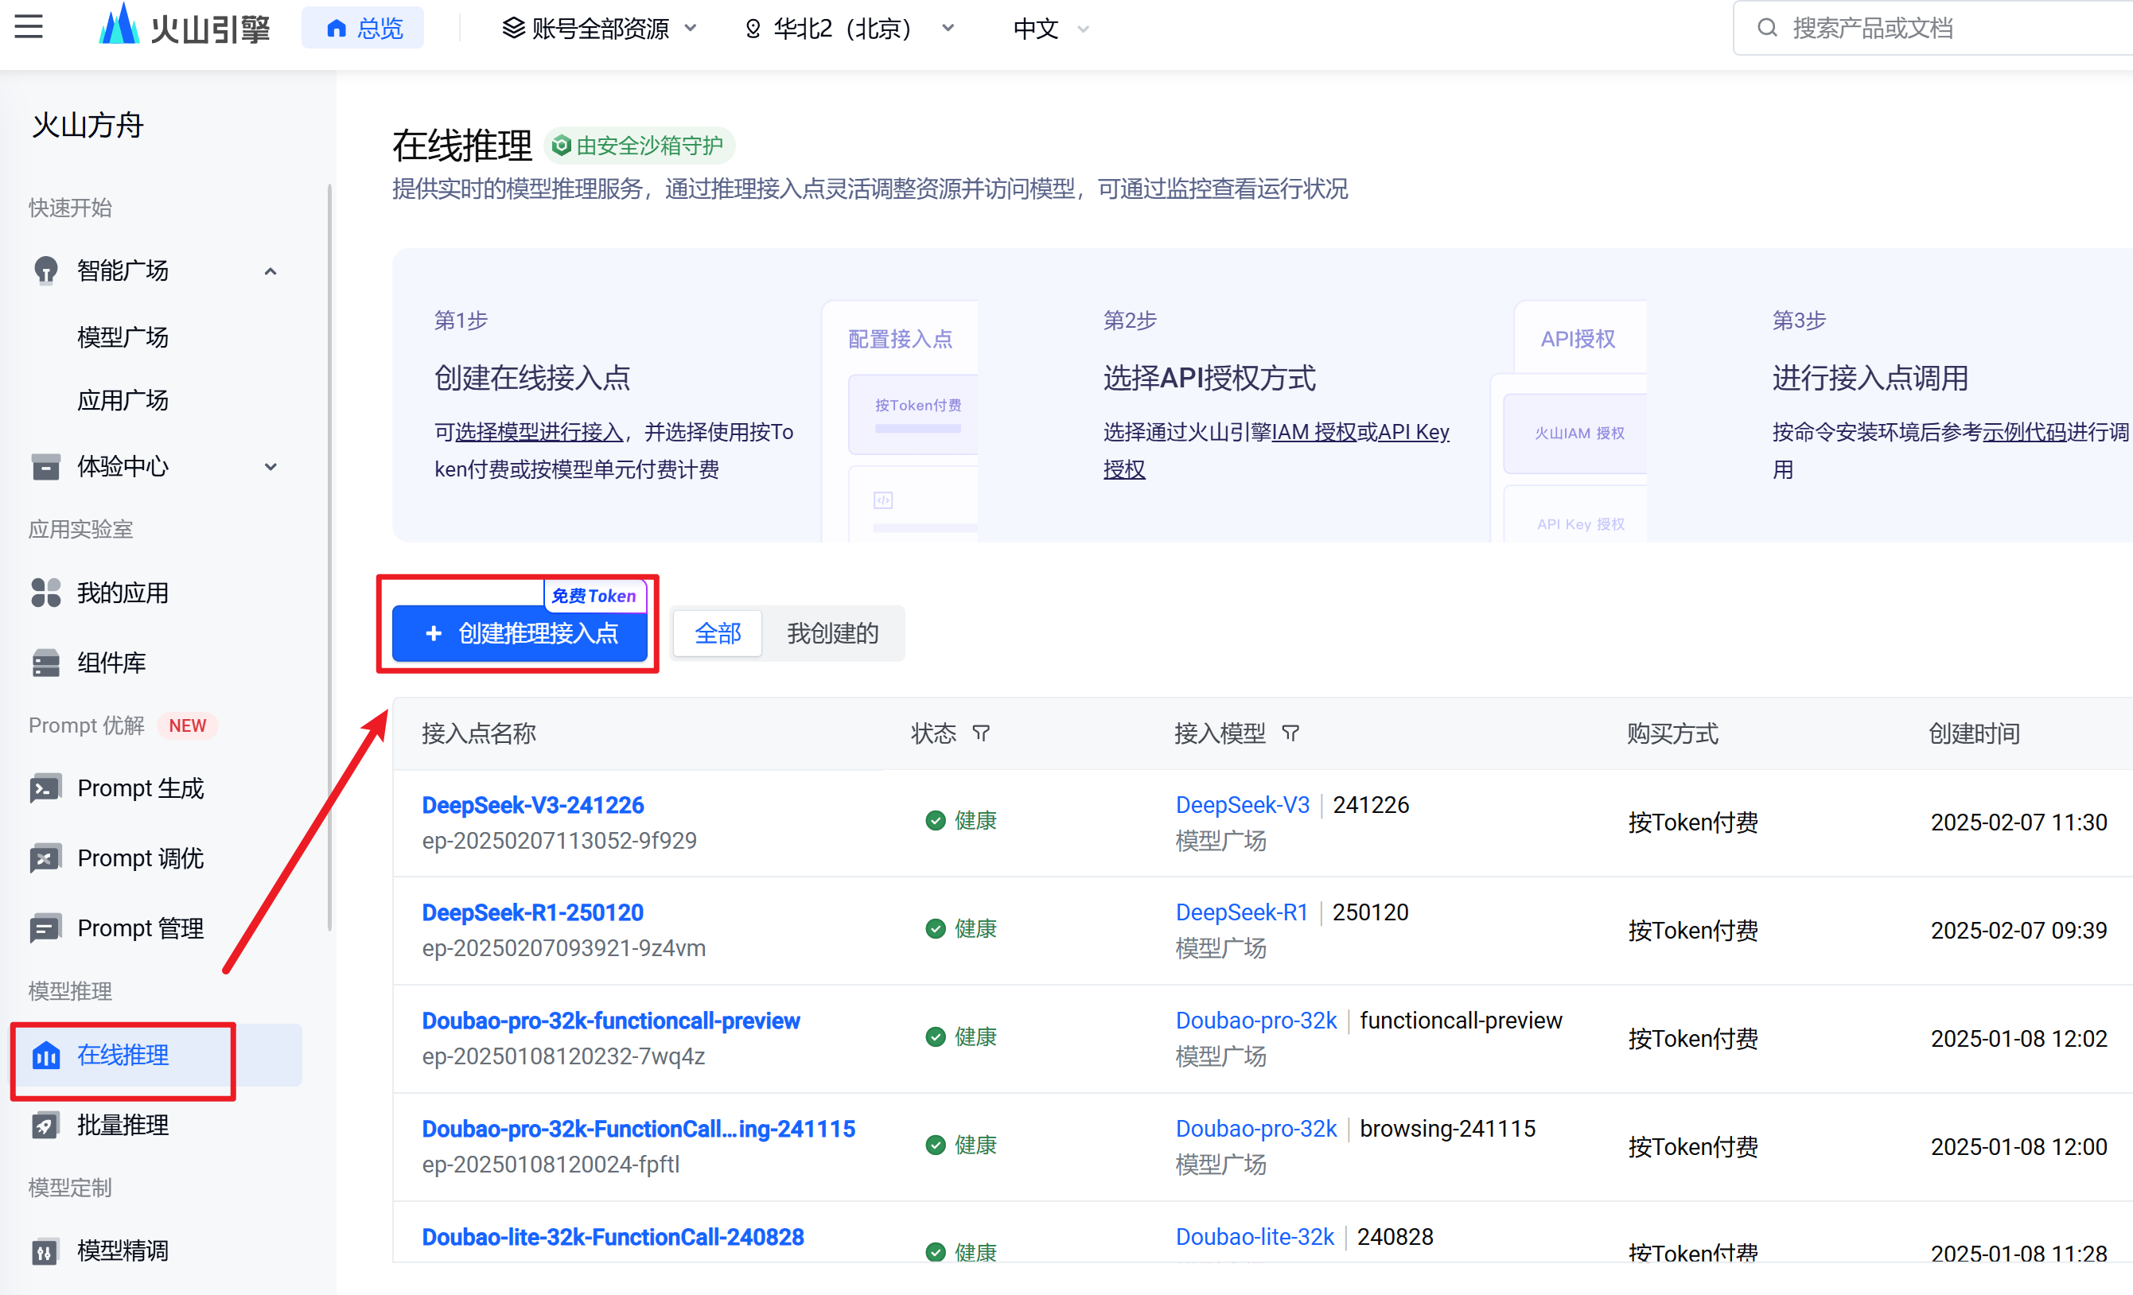This screenshot has height=1295, width=2133.
Task: Open the 总览 overview tab
Action: pos(364,29)
